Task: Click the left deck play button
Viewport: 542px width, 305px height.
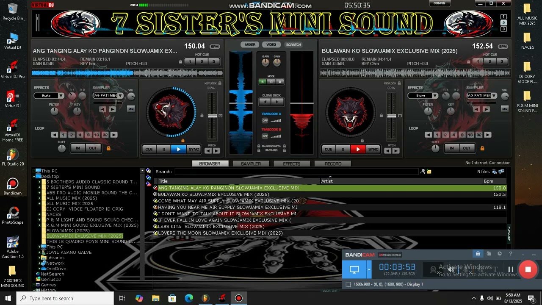Action: pyautogui.click(x=179, y=149)
